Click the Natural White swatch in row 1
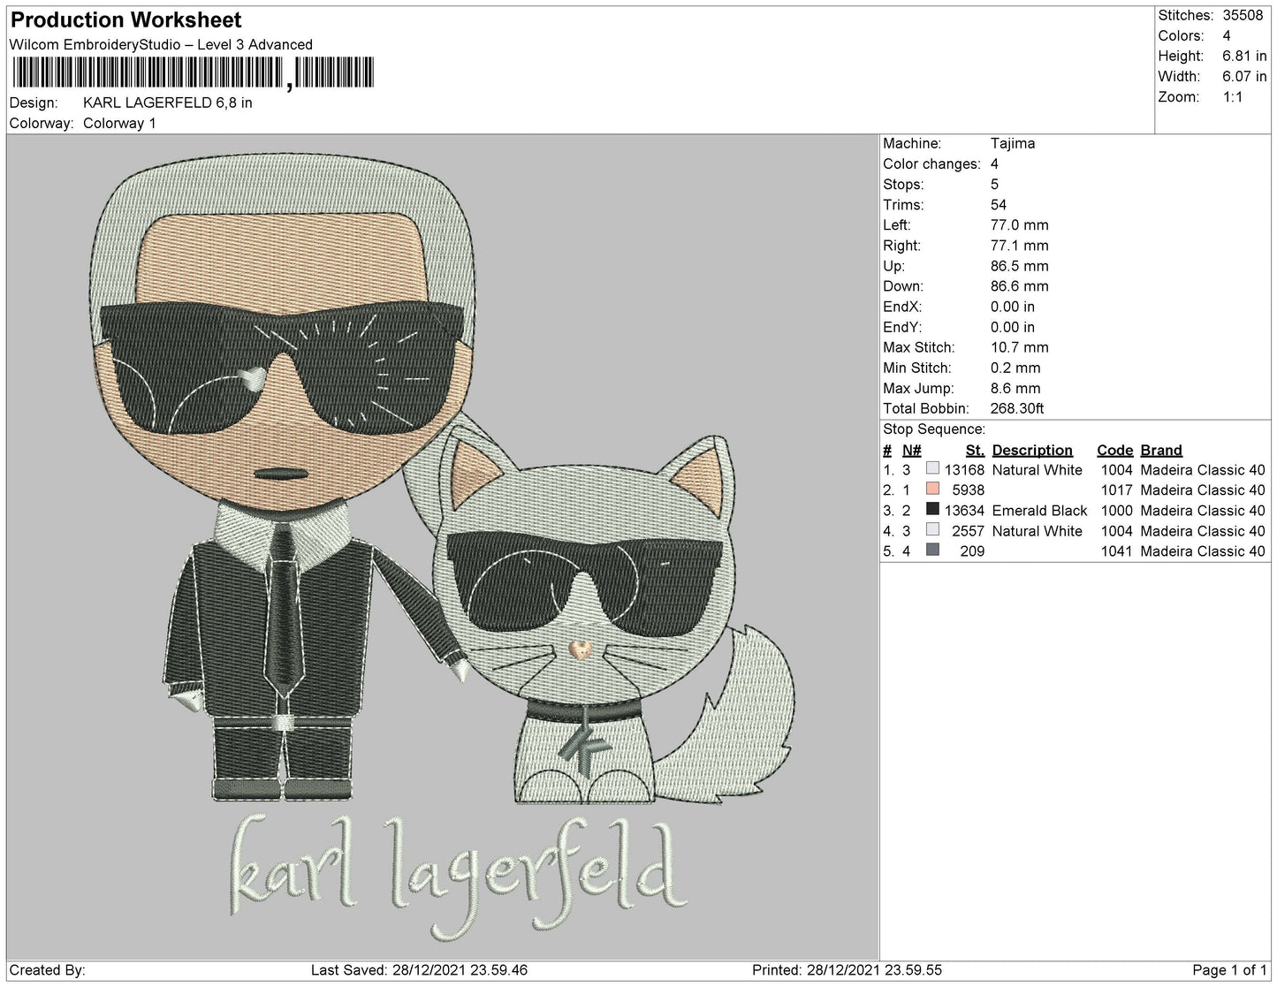This screenshot has height=987, width=1277. [x=932, y=469]
